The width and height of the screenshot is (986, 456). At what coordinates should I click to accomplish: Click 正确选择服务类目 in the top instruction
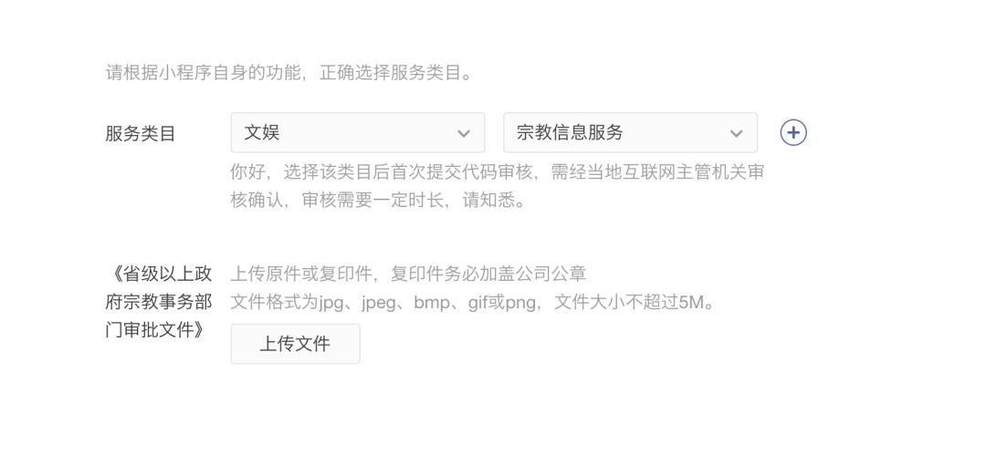(391, 73)
